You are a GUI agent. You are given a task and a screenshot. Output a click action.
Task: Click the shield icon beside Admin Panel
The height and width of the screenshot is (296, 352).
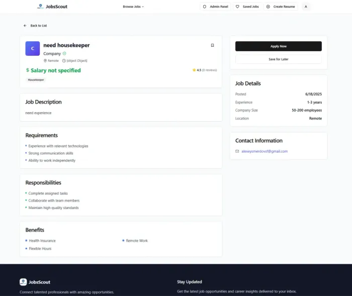point(205,7)
